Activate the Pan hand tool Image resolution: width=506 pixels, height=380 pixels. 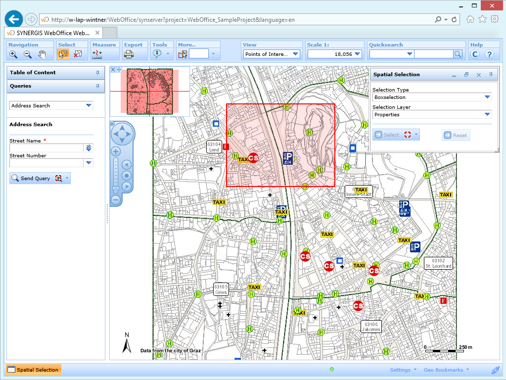(42, 54)
